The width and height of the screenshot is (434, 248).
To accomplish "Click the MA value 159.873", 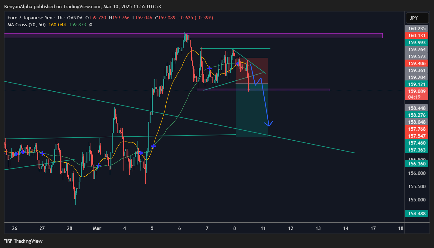I will coord(77,24).
